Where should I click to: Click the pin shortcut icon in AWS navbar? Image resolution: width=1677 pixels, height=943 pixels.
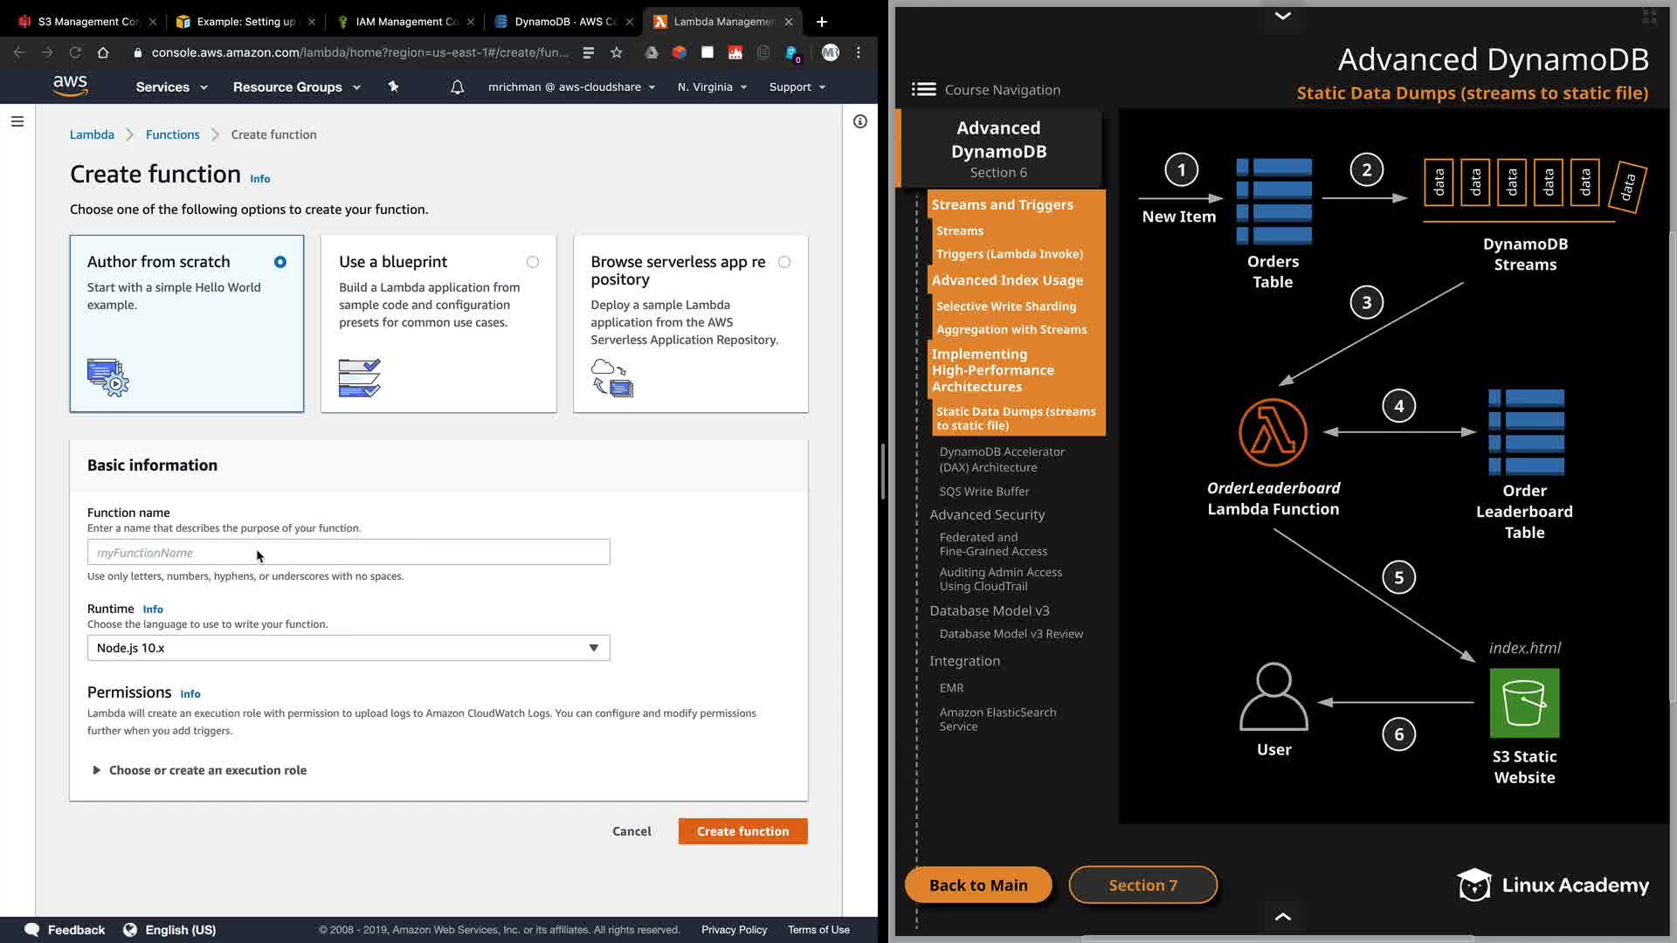click(393, 86)
